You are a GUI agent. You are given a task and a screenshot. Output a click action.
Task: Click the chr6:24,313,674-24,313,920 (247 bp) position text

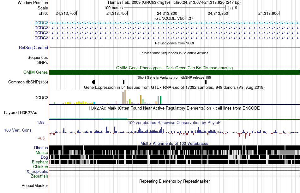tap(207, 3)
